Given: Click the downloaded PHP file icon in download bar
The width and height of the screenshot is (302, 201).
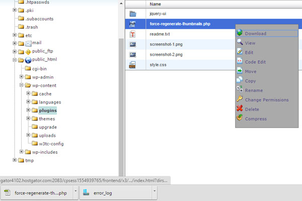Looking at the screenshot, I should tap(8, 192).
